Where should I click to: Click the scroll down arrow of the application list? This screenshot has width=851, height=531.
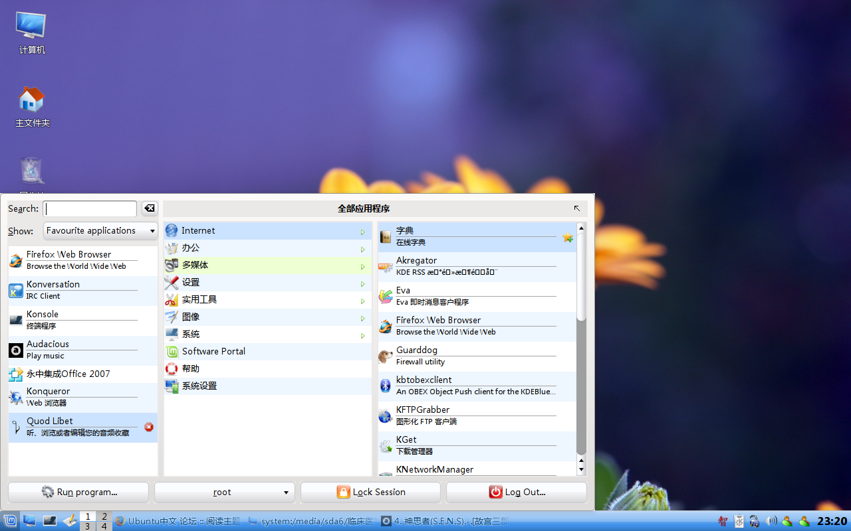581,469
